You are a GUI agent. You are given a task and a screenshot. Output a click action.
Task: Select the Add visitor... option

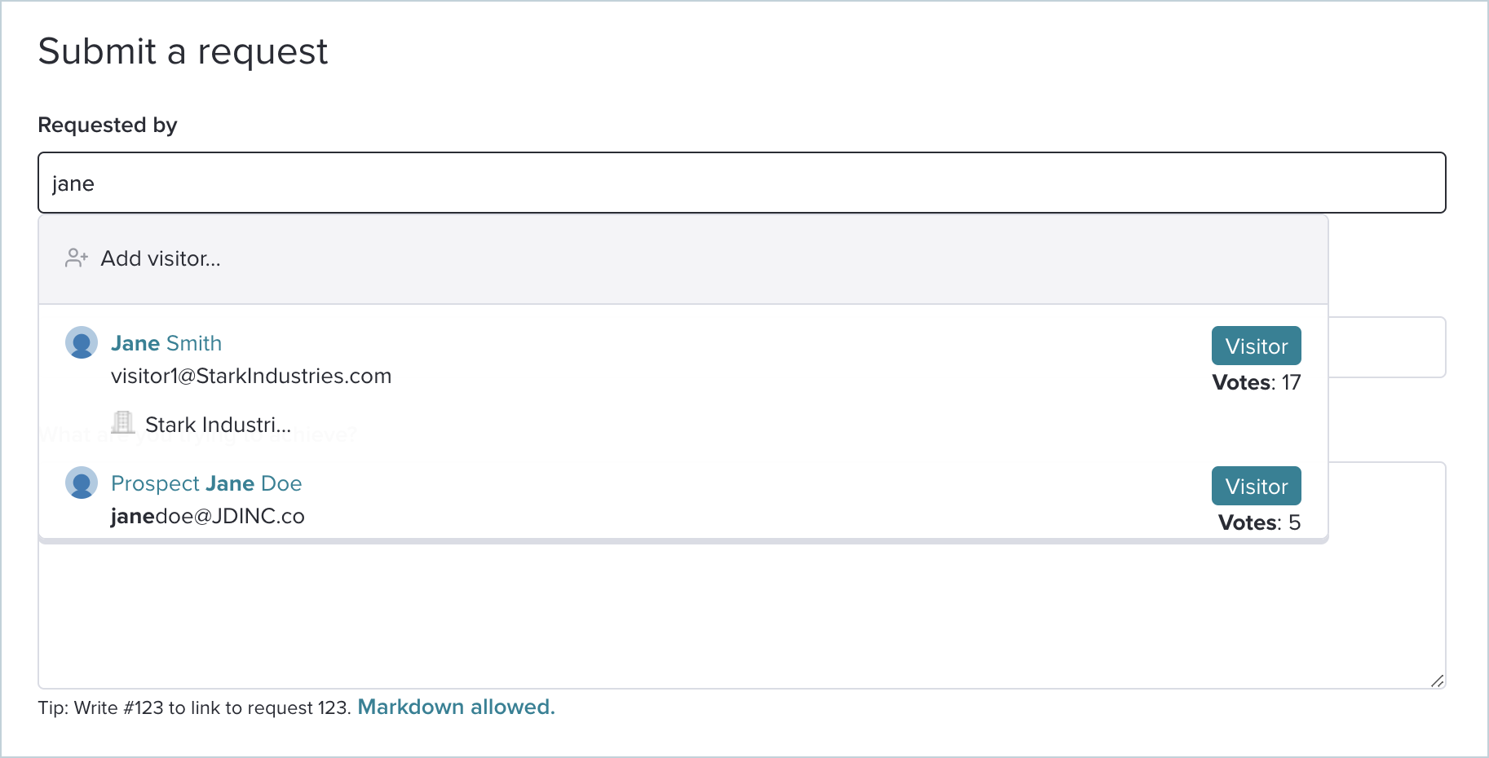(161, 258)
